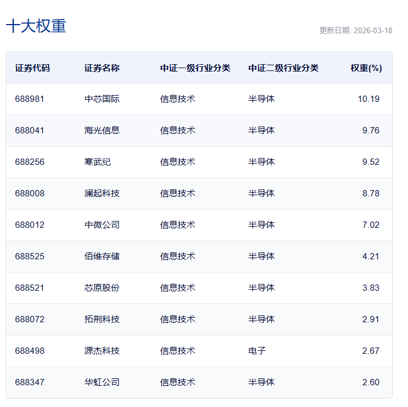Click the 7.02 weight value
This screenshot has height=407, width=408.
(370, 225)
